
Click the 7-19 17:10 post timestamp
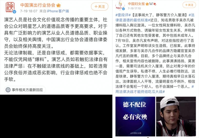134,8
